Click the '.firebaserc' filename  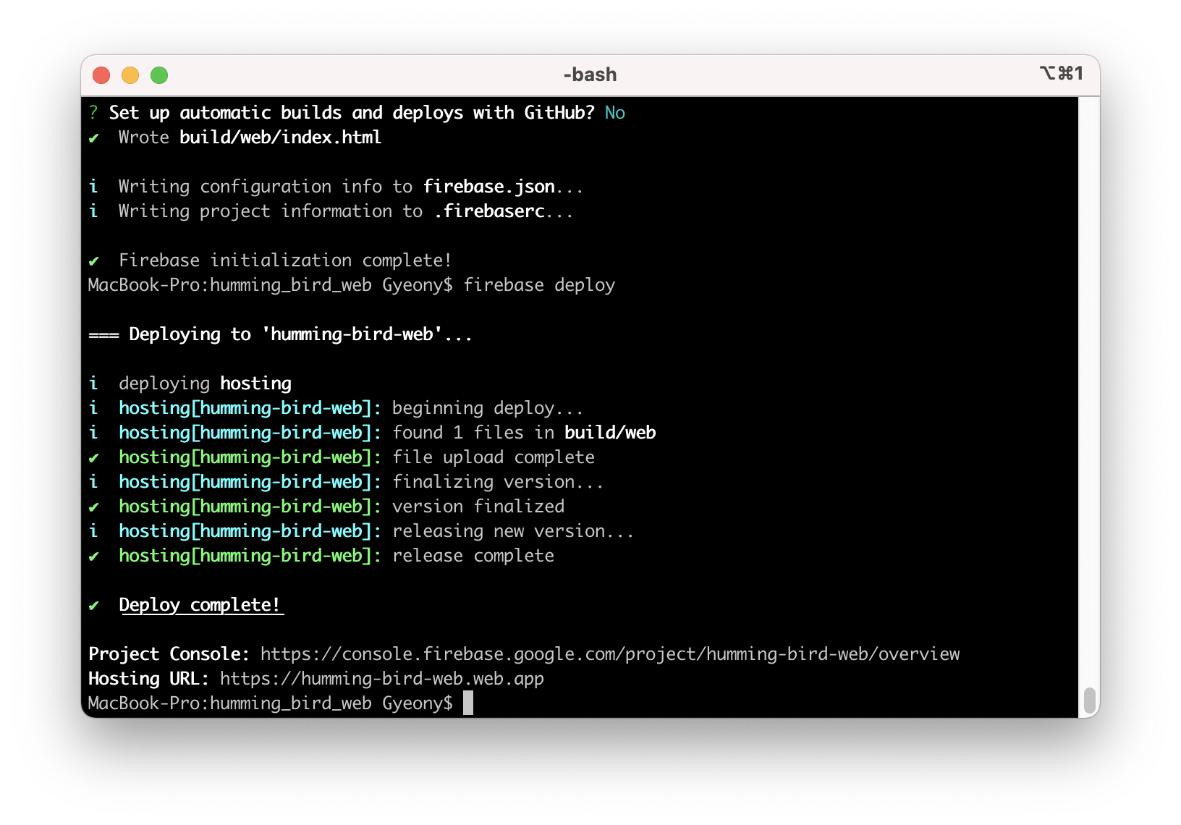tap(489, 211)
